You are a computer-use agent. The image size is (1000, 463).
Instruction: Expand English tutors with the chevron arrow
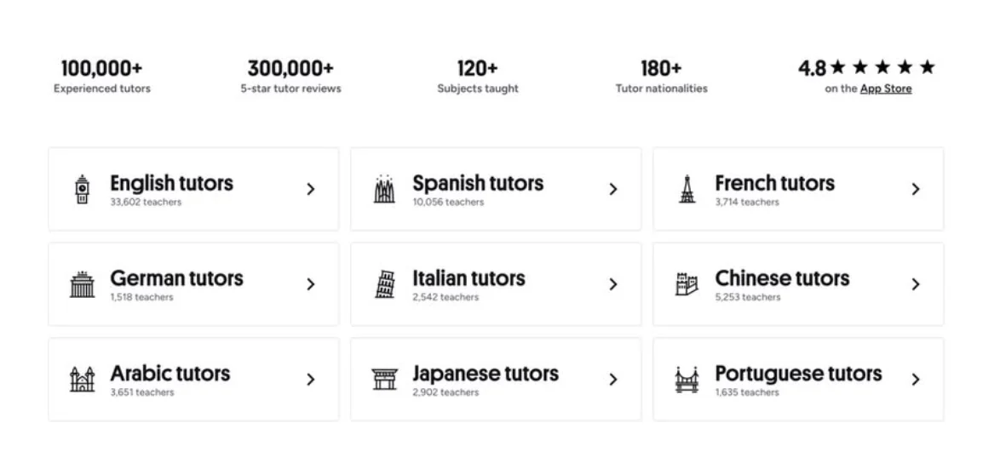pos(311,189)
